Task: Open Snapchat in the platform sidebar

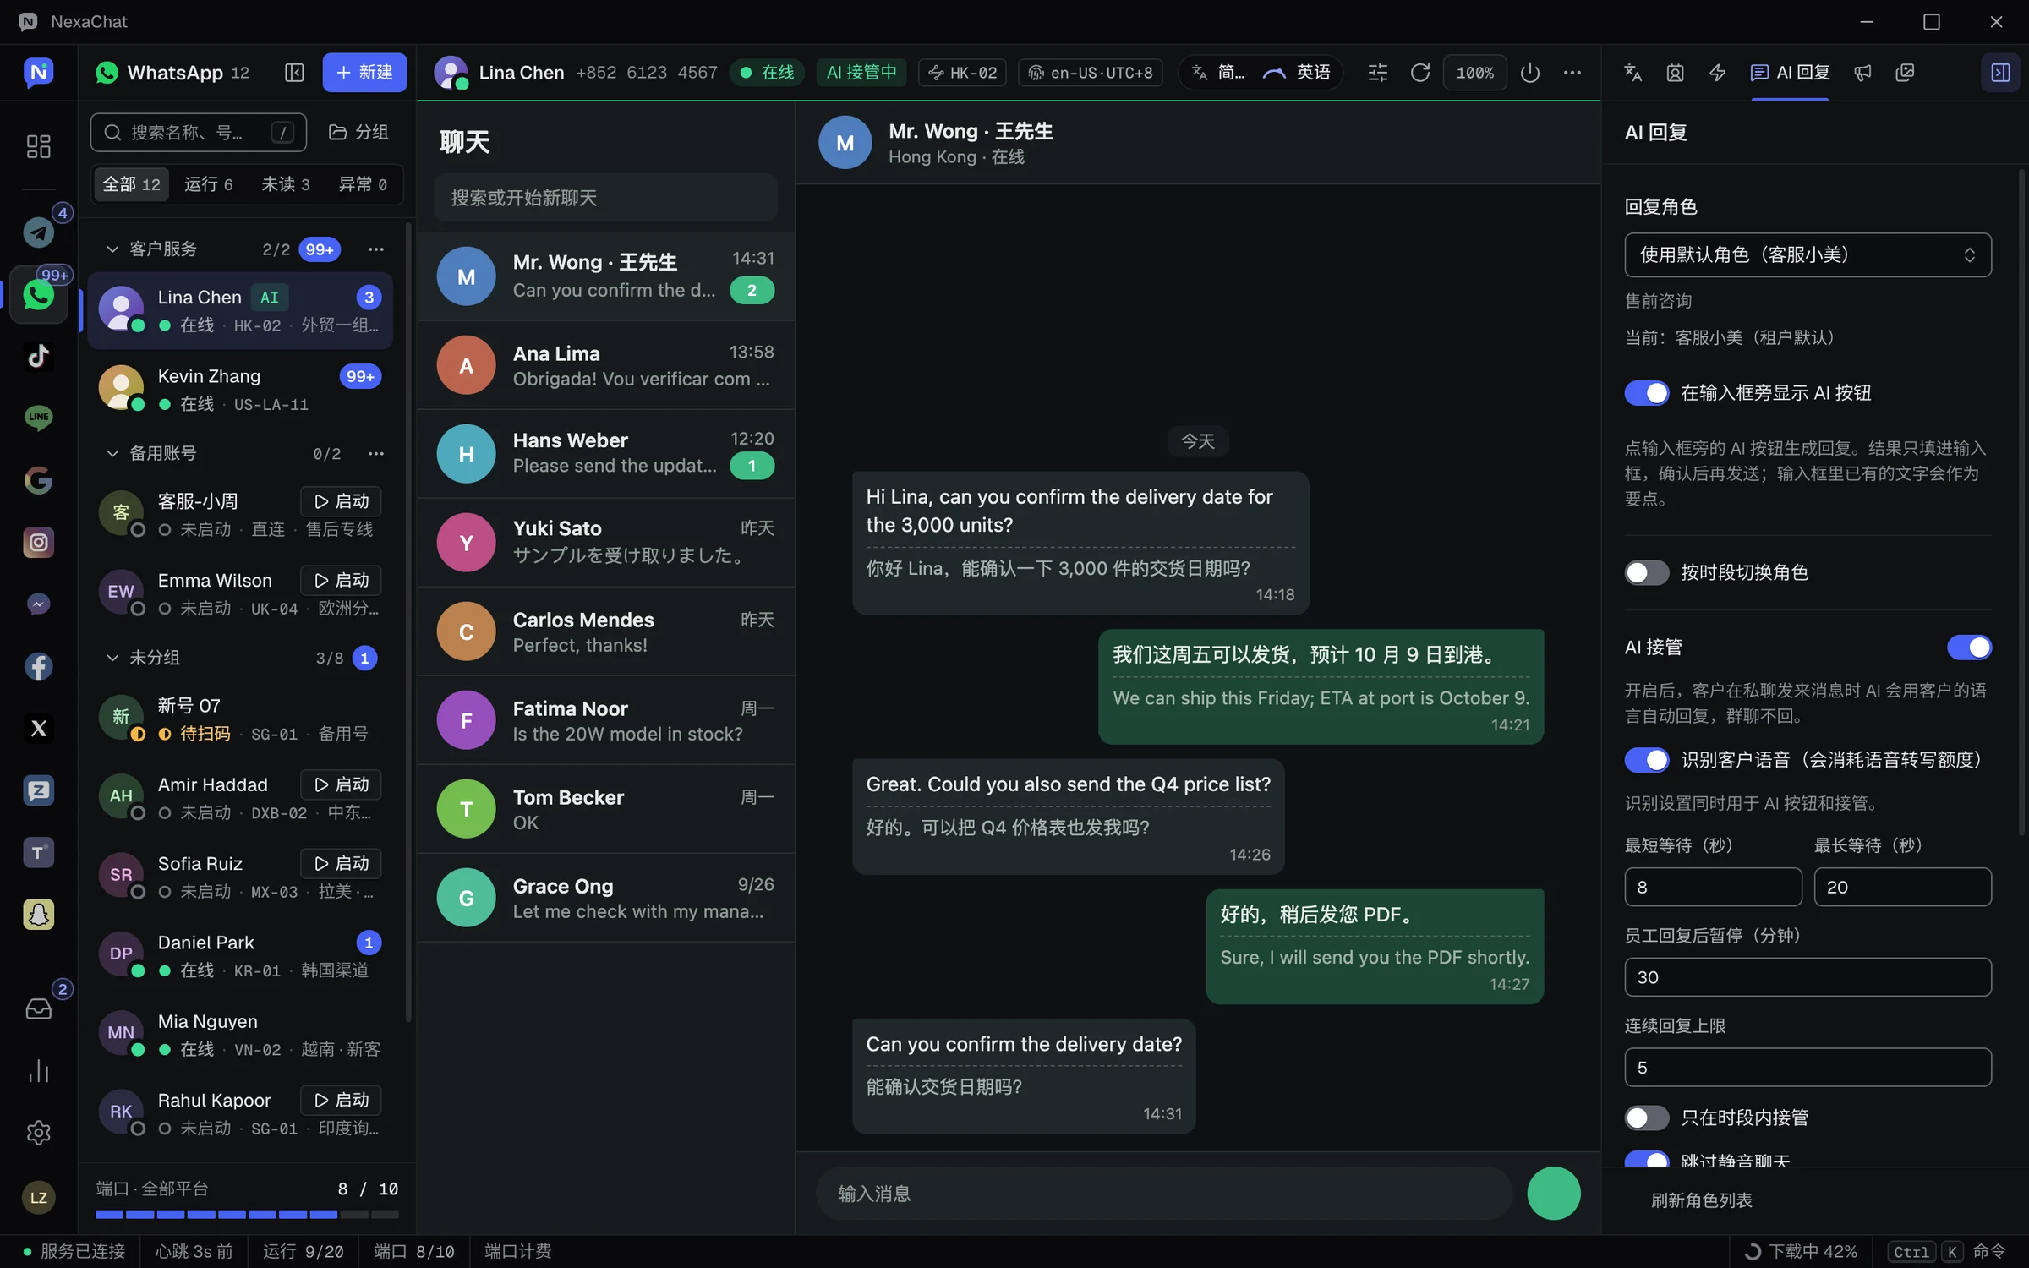Action: tap(38, 914)
